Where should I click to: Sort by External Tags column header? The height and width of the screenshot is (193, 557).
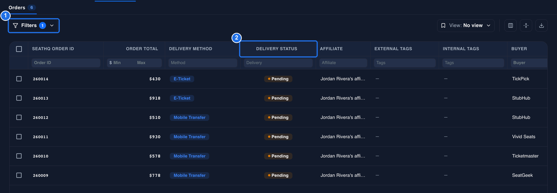click(393, 49)
